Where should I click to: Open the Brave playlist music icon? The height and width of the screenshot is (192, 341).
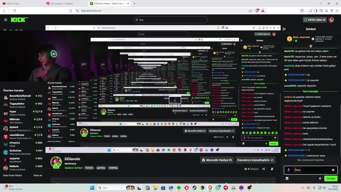point(310,11)
